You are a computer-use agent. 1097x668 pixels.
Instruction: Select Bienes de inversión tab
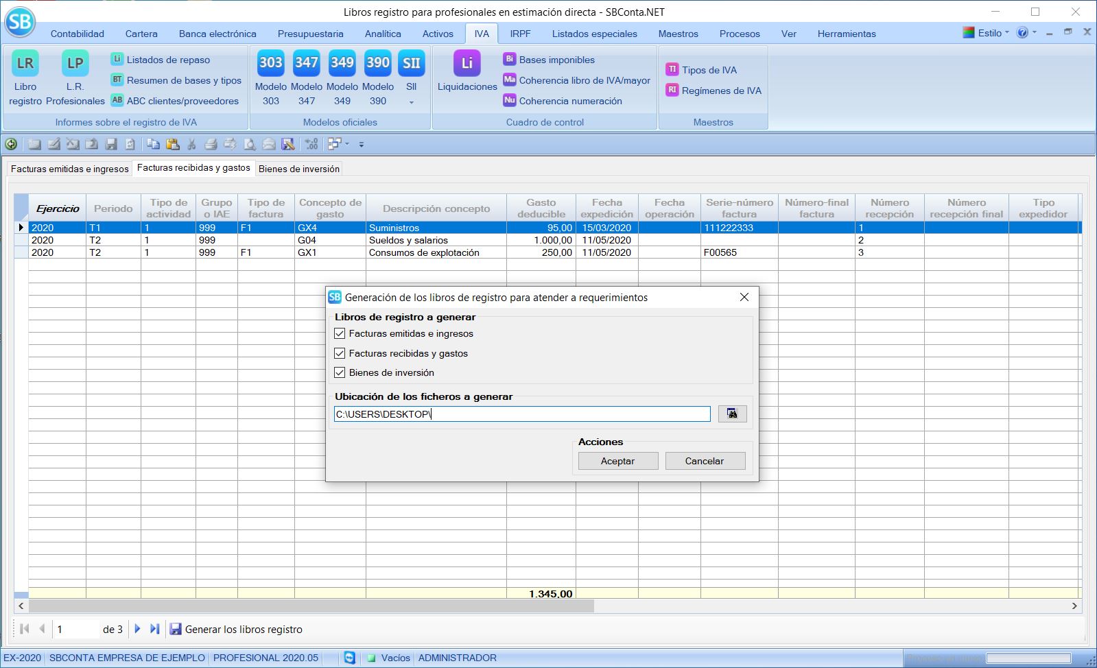click(x=298, y=169)
